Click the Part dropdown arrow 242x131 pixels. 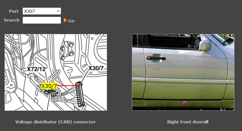click(58, 11)
